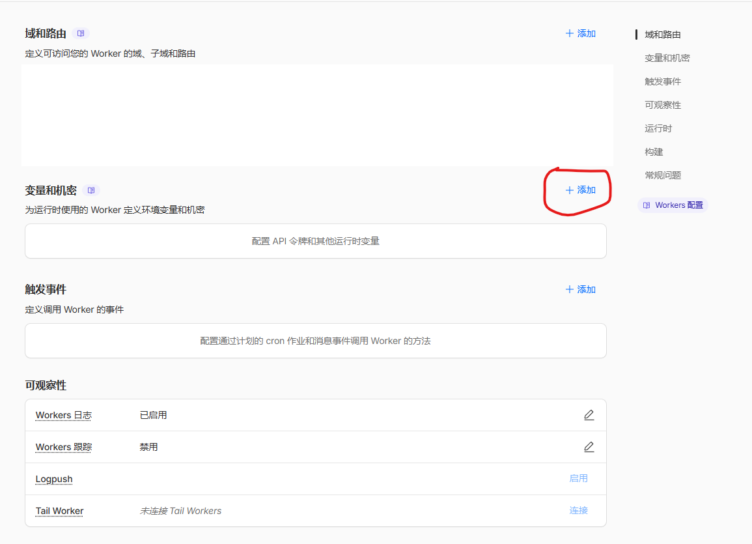Open 常规问题 from the side navigation

[x=662, y=175]
